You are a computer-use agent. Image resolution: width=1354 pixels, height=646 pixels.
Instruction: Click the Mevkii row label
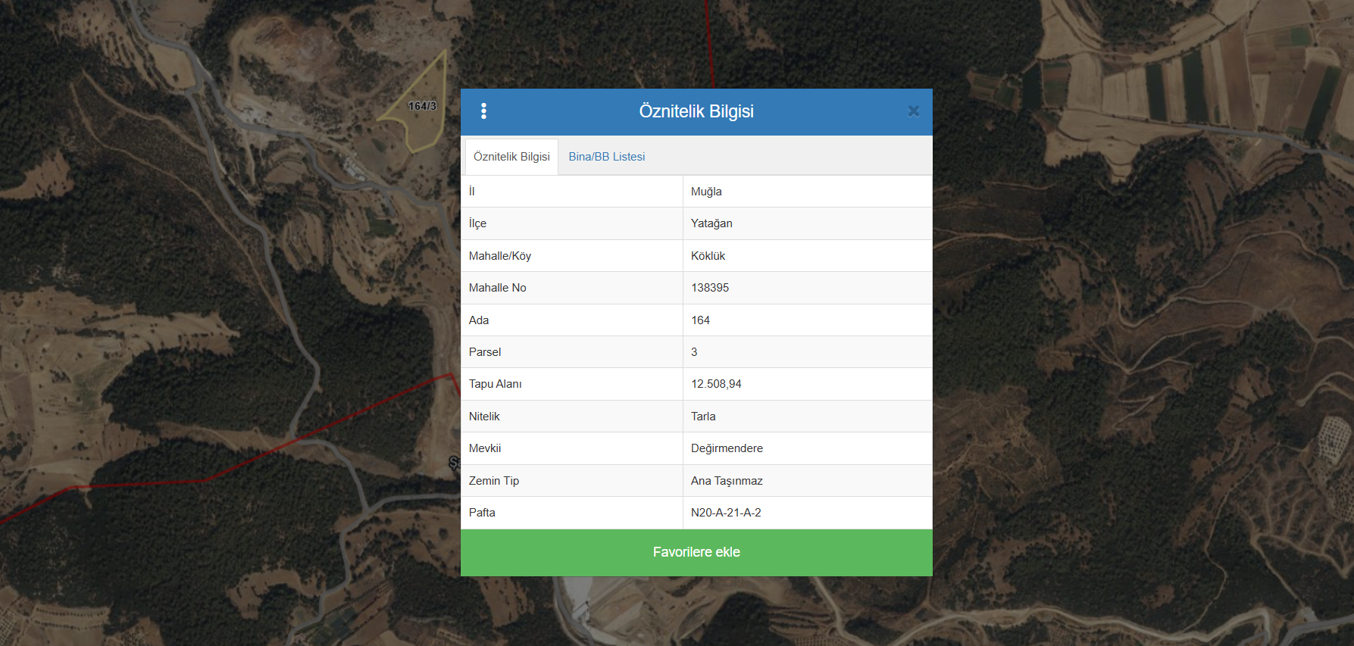[485, 448]
